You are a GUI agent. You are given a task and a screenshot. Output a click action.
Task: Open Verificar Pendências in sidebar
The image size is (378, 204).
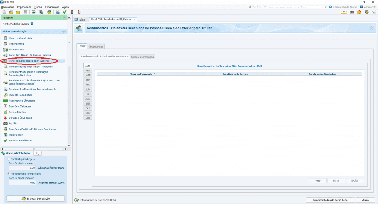pyautogui.click(x=20, y=141)
